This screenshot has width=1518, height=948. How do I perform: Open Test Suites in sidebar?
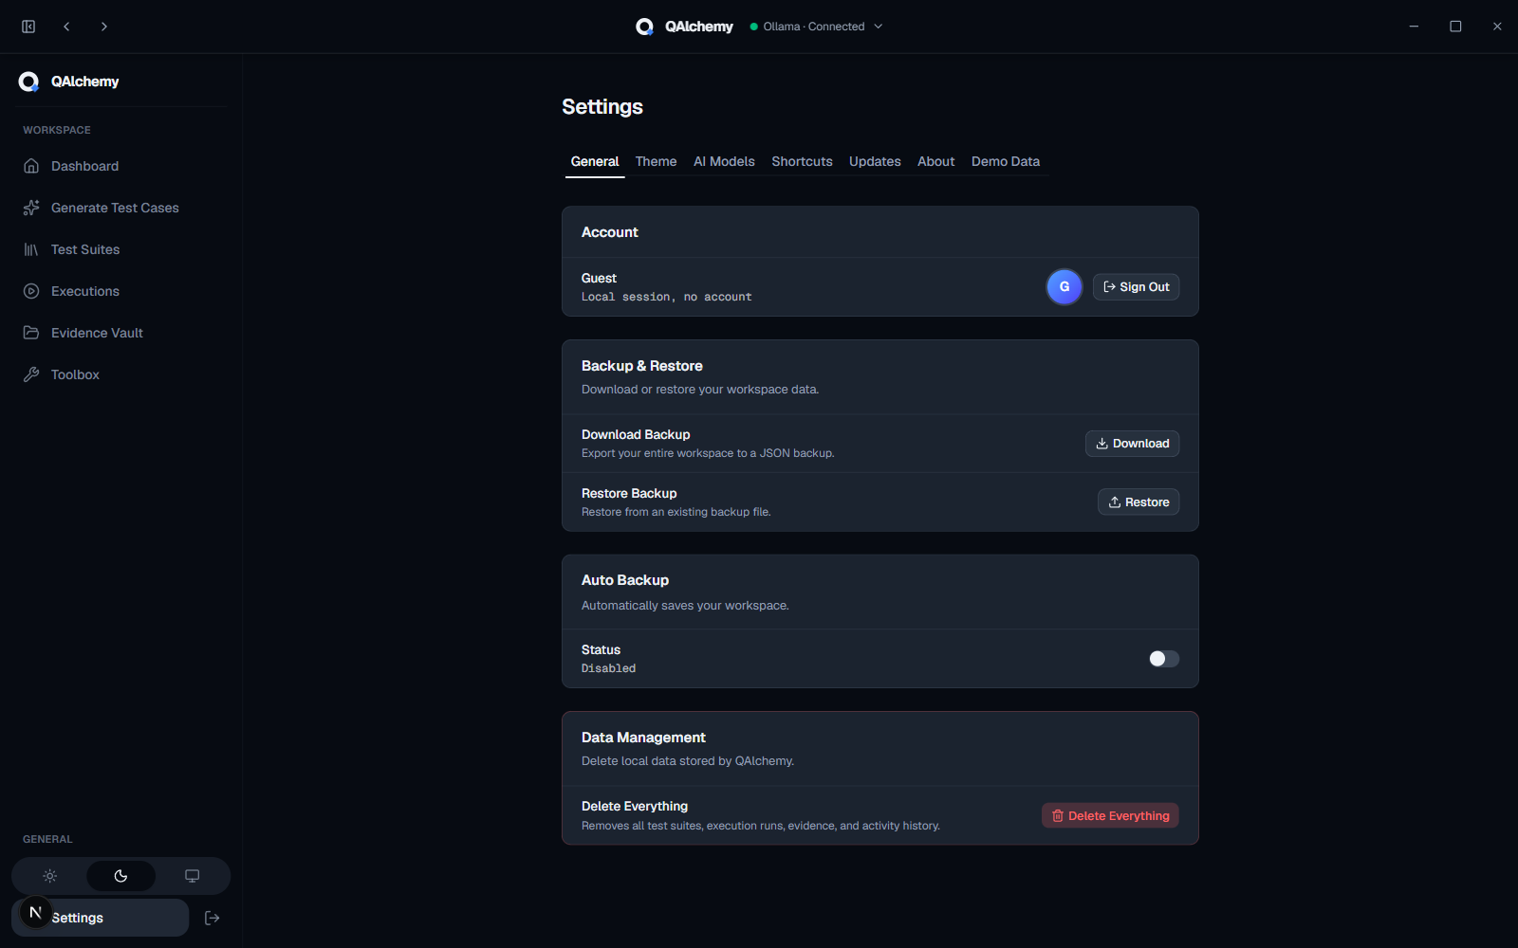coord(120,249)
